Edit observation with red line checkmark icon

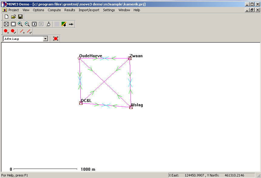(29, 31)
